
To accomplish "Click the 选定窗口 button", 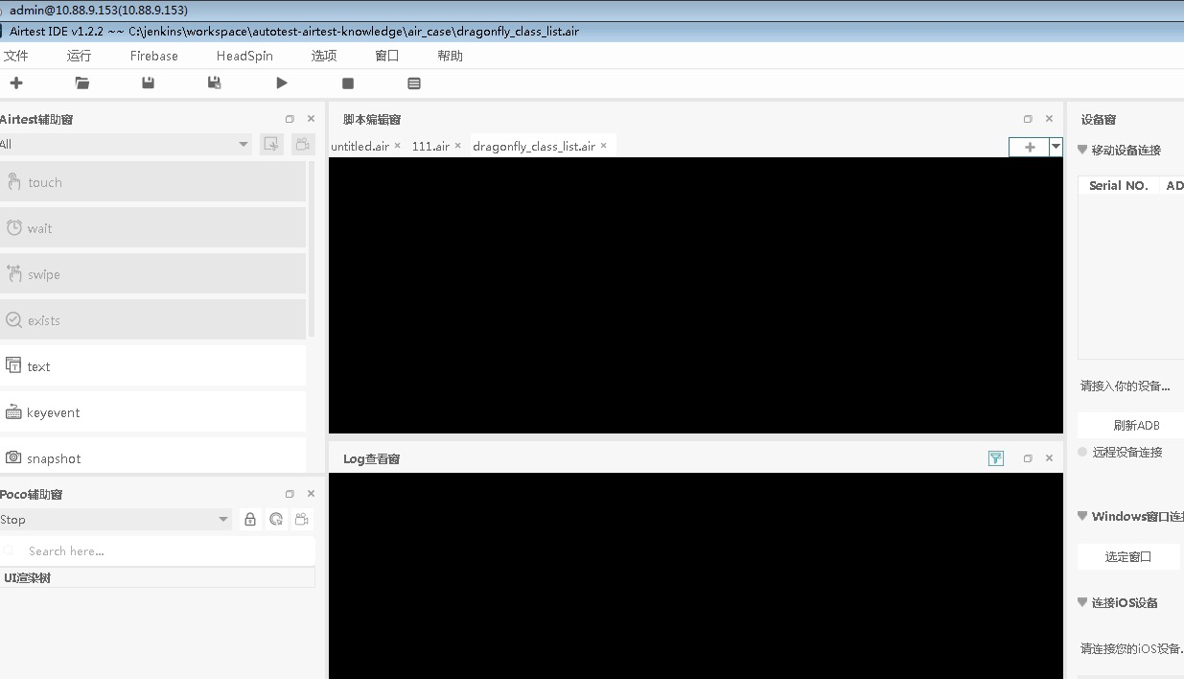I will click(x=1128, y=556).
